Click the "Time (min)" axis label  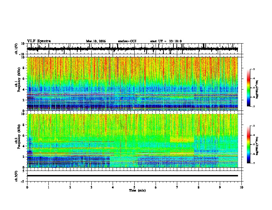click(137, 190)
